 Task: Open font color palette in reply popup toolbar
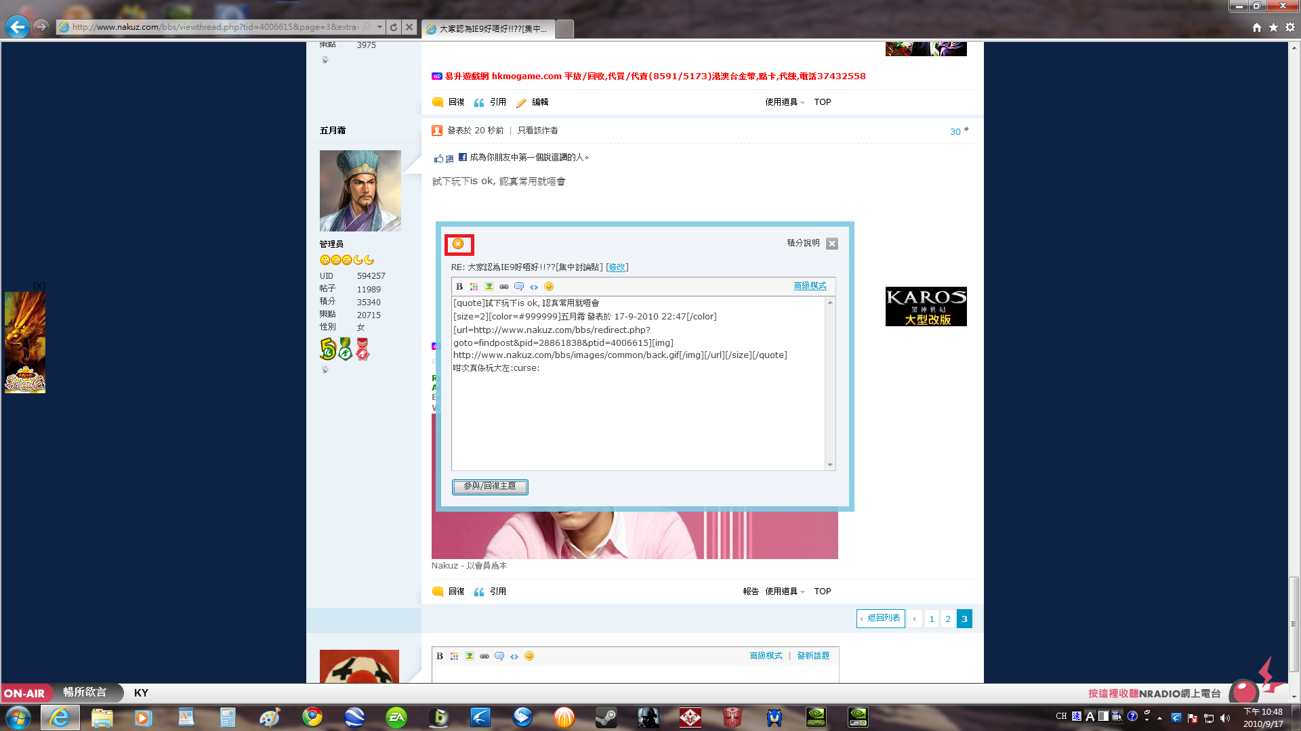474,286
